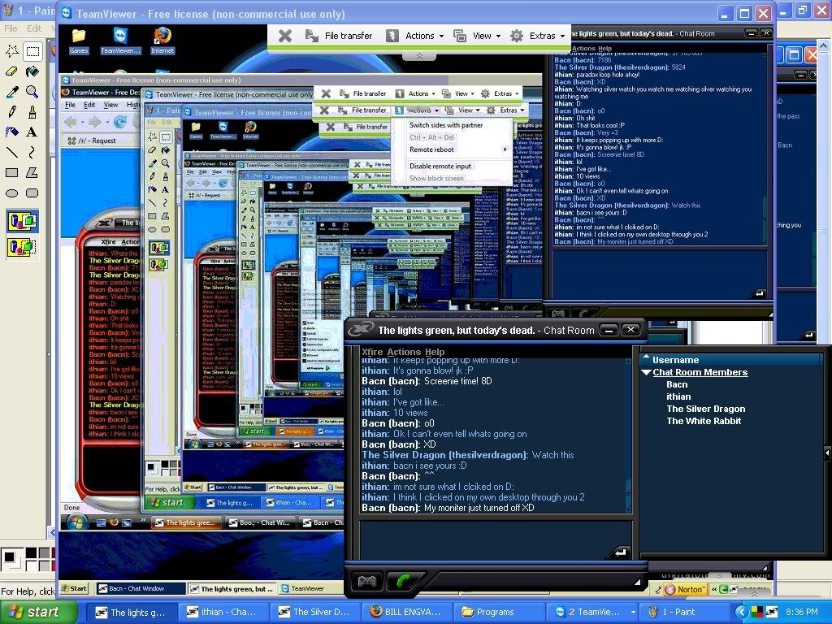832x624 pixels.
Task: Pick the black swatch in Paint's color palette
Action: click(30, 553)
